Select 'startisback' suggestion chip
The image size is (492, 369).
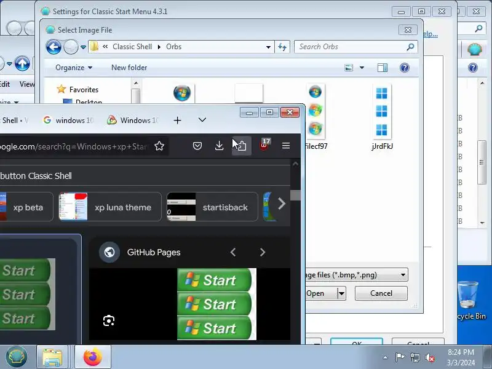(212, 207)
